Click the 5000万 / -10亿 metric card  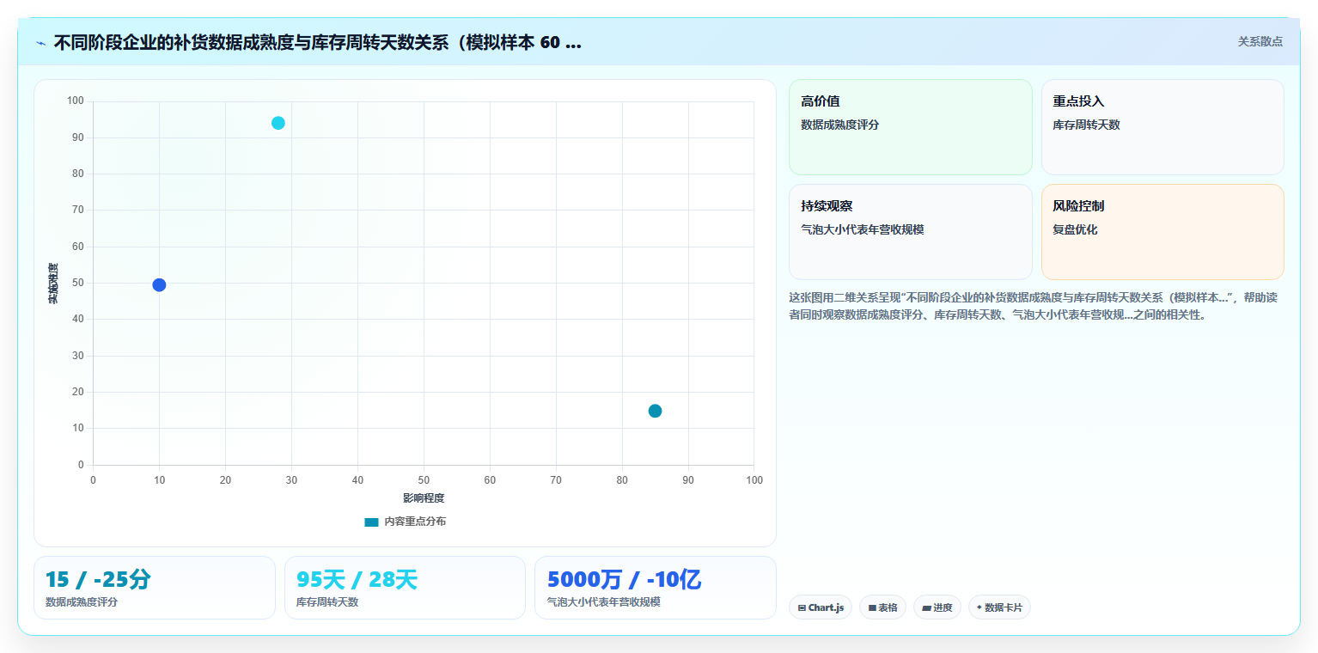click(656, 588)
